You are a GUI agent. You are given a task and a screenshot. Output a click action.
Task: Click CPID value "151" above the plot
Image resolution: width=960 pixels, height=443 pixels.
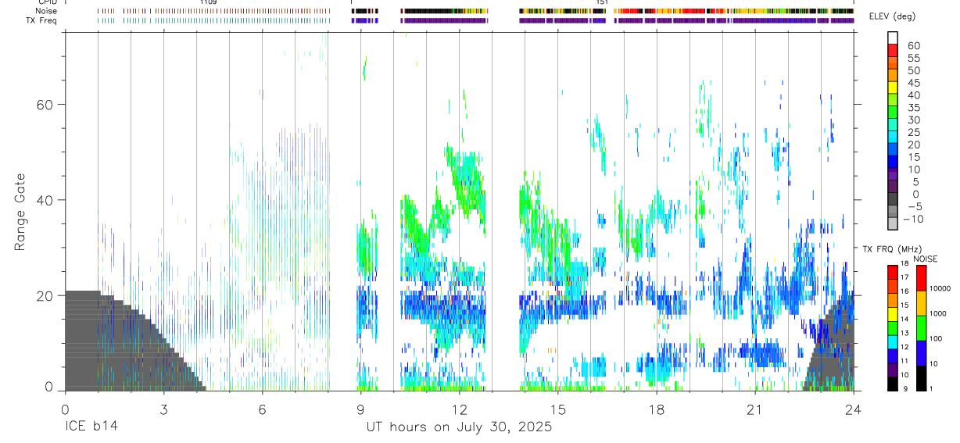coord(602,2)
